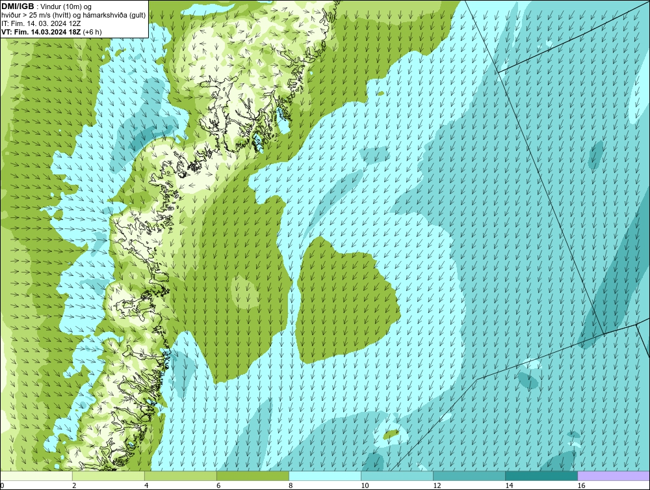Click the 10–12 m/s light teal swatch
The height and width of the screenshot is (490, 650).
click(x=397, y=476)
